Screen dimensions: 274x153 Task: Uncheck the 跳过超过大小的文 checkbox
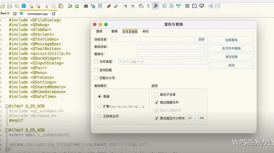click(x=157, y=118)
